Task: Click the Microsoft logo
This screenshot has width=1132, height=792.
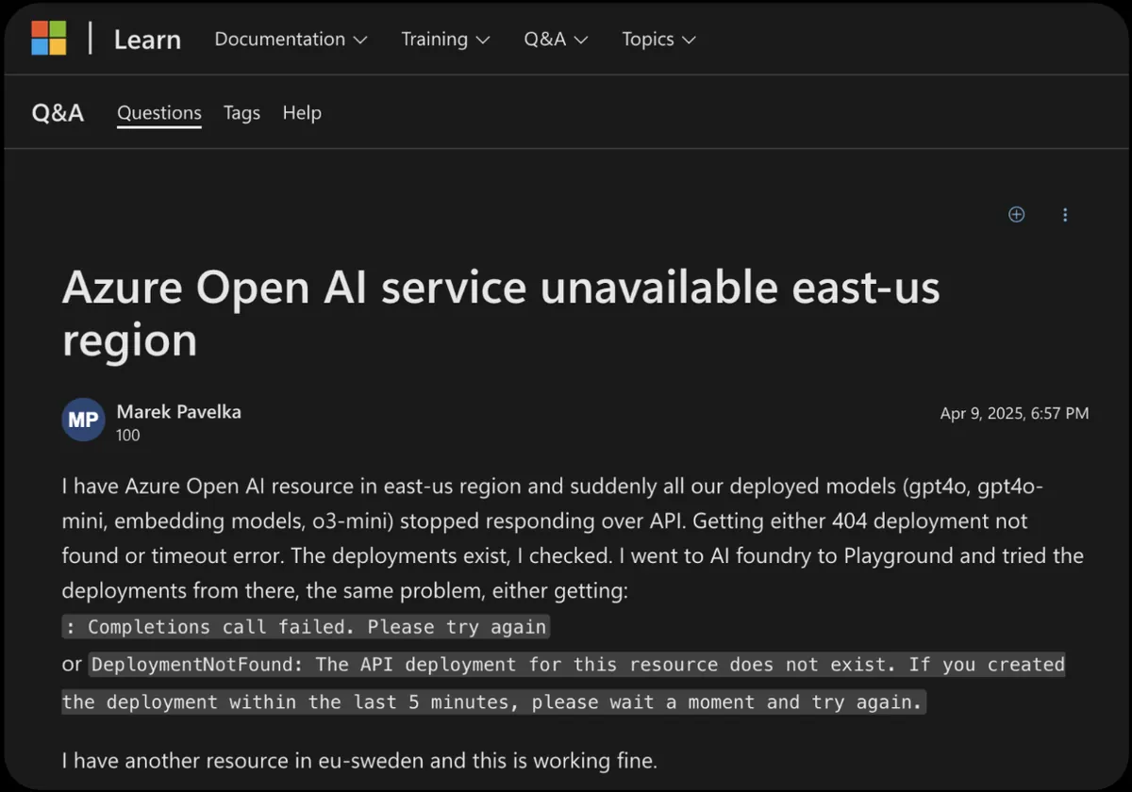Action: point(49,39)
